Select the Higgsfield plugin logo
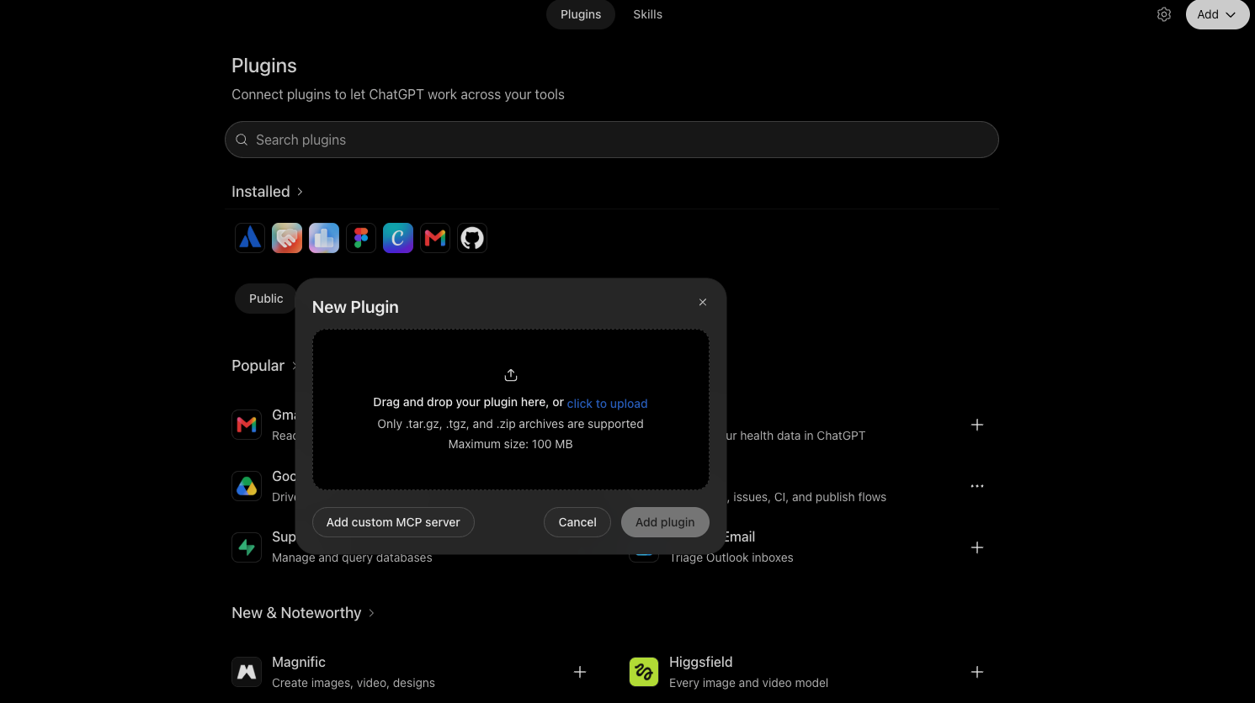1255x703 pixels. coord(644,672)
